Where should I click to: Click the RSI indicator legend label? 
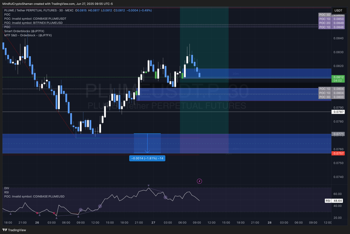point(7,192)
